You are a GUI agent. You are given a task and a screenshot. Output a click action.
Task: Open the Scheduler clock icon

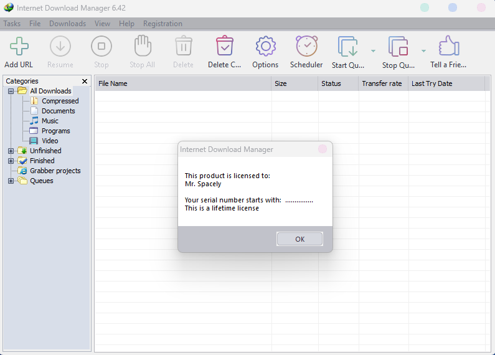pos(306,47)
